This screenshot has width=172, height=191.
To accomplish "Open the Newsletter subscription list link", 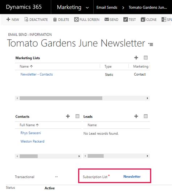I will (132, 176).
